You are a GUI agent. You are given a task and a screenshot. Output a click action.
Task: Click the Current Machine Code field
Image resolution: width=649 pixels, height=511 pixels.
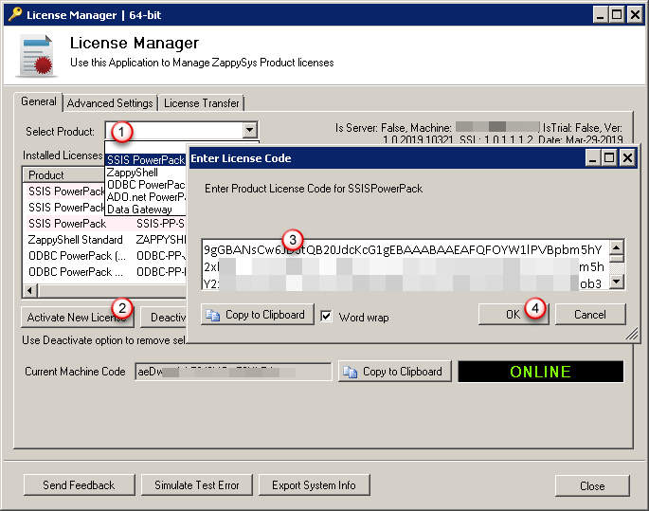click(x=233, y=372)
